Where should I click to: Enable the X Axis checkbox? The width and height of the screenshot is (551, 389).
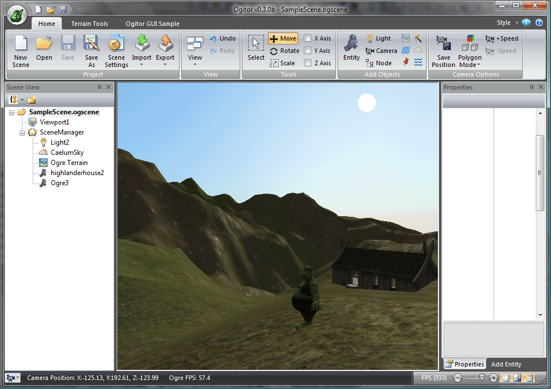(307, 38)
